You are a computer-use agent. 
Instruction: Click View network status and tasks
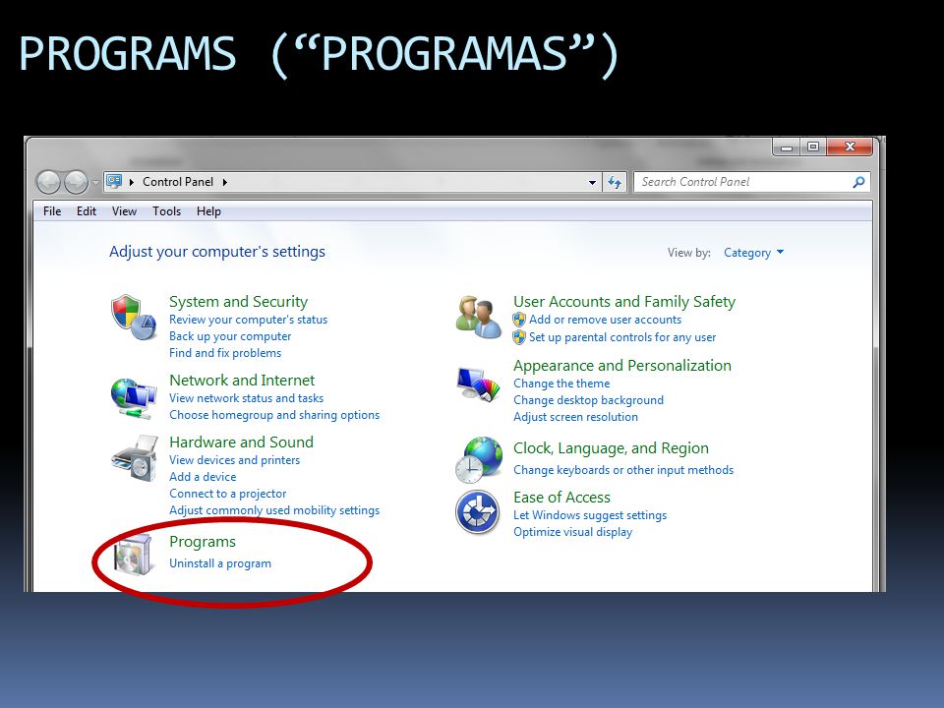[x=246, y=398]
